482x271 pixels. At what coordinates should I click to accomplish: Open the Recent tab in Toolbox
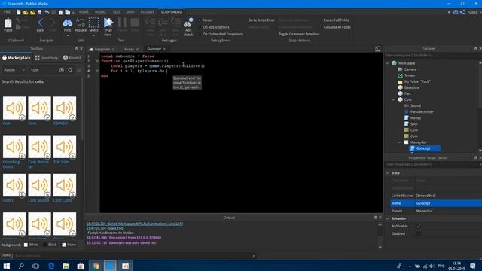tap(72, 58)
